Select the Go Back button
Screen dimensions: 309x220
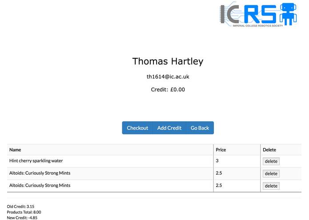pos(200,128)
